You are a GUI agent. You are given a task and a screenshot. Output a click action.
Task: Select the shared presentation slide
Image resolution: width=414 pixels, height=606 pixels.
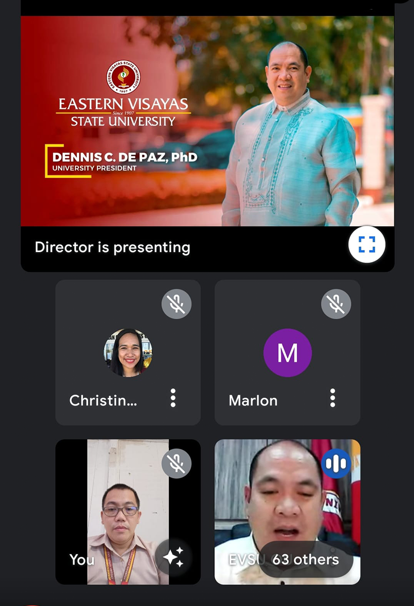coord(207,121)
